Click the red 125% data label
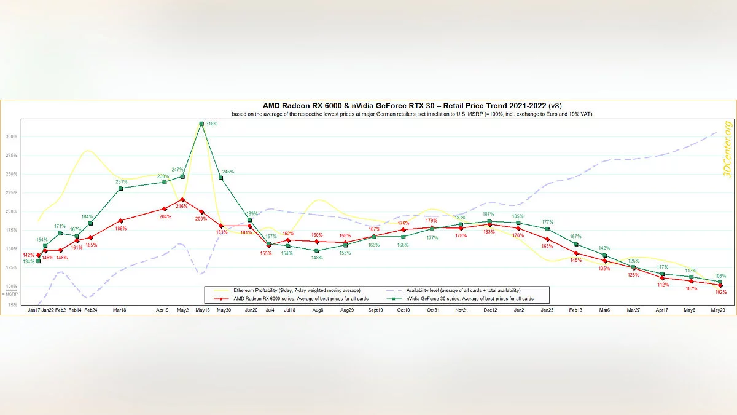Screen dimensions: 737x415 [633, 275]
